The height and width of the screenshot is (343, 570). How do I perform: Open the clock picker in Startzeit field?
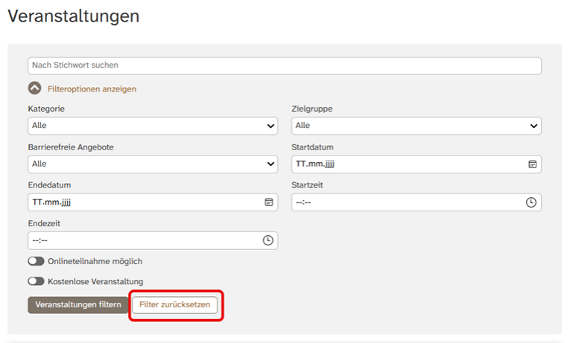tap(531, 202)
